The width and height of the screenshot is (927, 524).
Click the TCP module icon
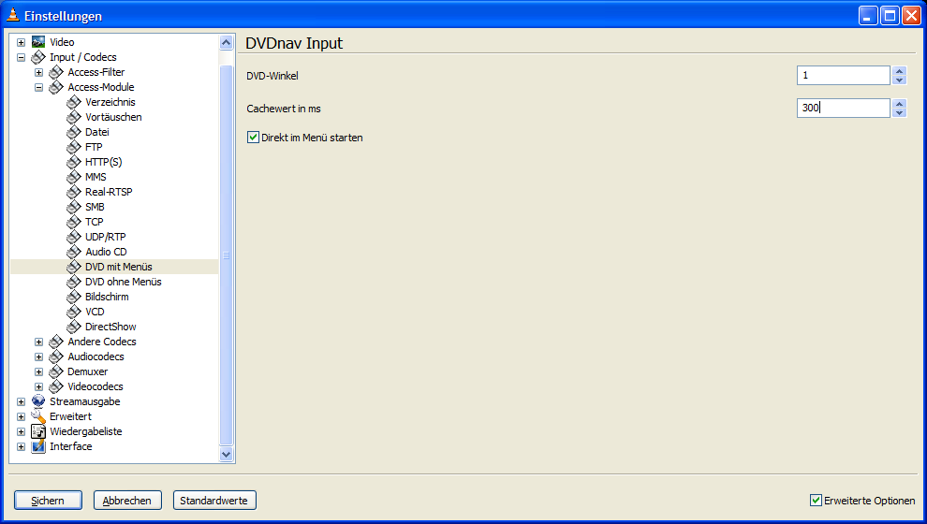(x=74, y=222)
